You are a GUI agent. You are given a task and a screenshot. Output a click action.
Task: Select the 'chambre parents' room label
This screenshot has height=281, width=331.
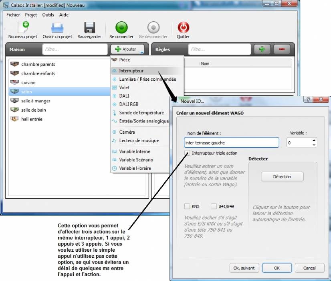(x=38, y=64)
